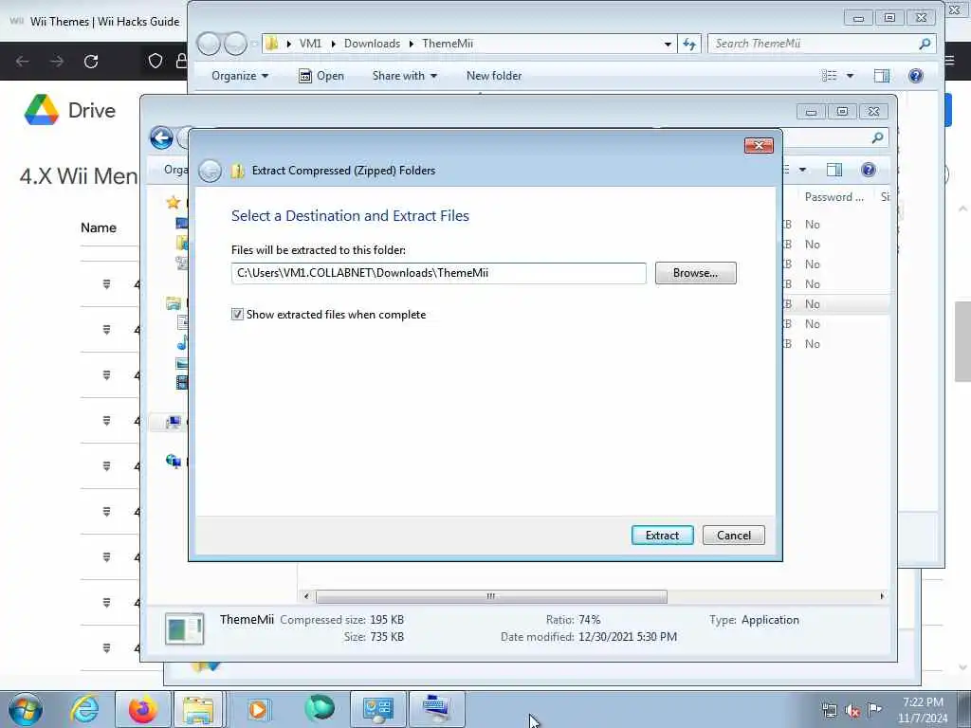Click left arrow of horizontal scrollbar
This screenshot has height=728, width=971.
tap(306, 596)
